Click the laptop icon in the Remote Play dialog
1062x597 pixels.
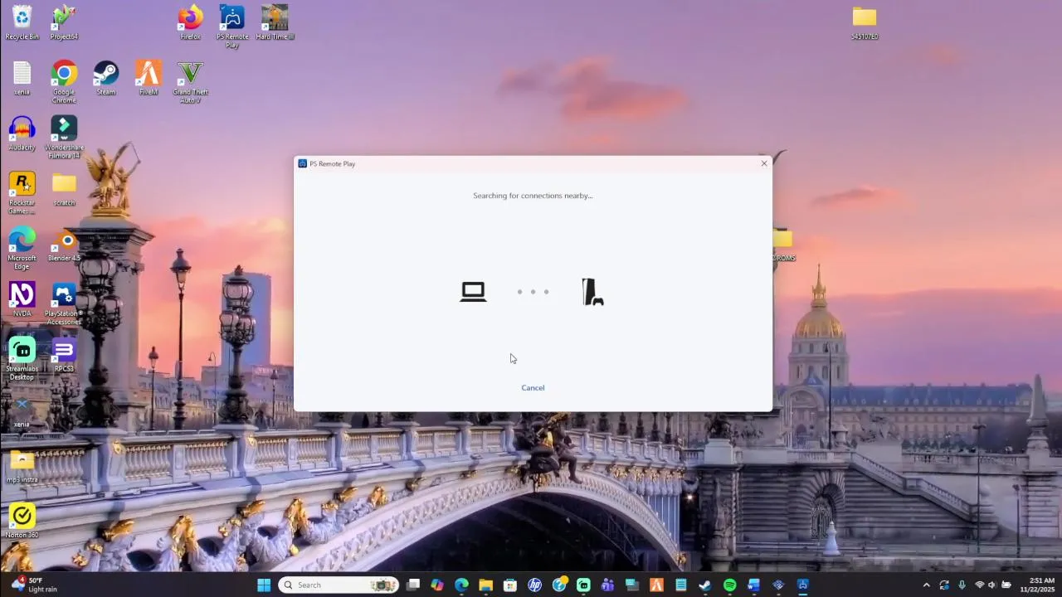pyautogui.click(x=473, y=292)
